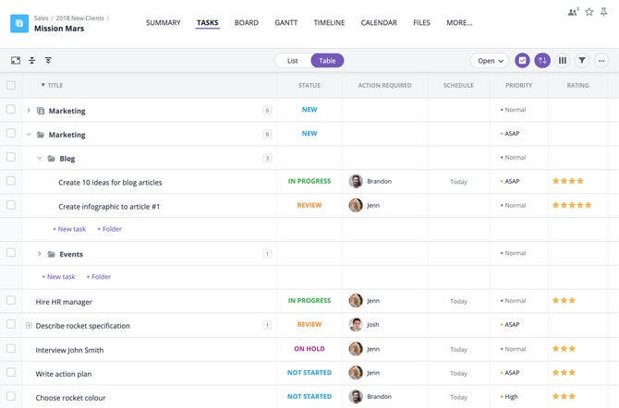
Task: Check the Create 10 ideas row checkbox
Action: click(11, 181)
